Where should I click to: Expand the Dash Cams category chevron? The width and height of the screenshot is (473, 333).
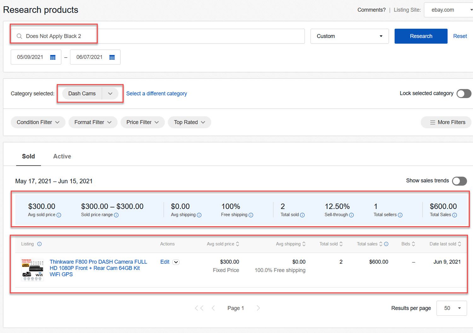[x=110, y=94]
